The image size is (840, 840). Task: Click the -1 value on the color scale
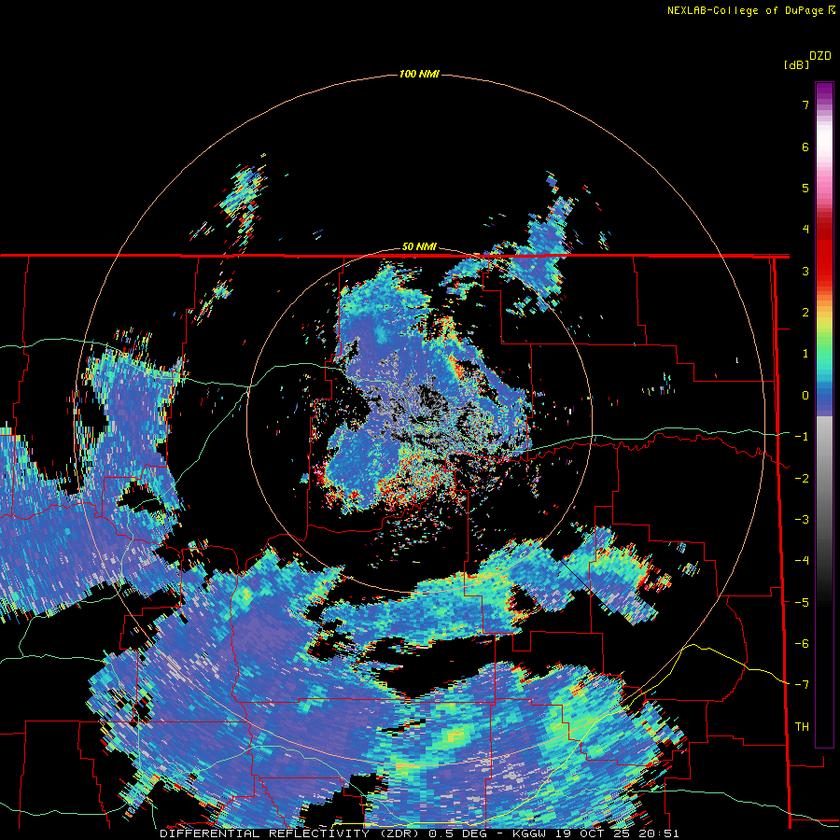[x=802, y=437]
